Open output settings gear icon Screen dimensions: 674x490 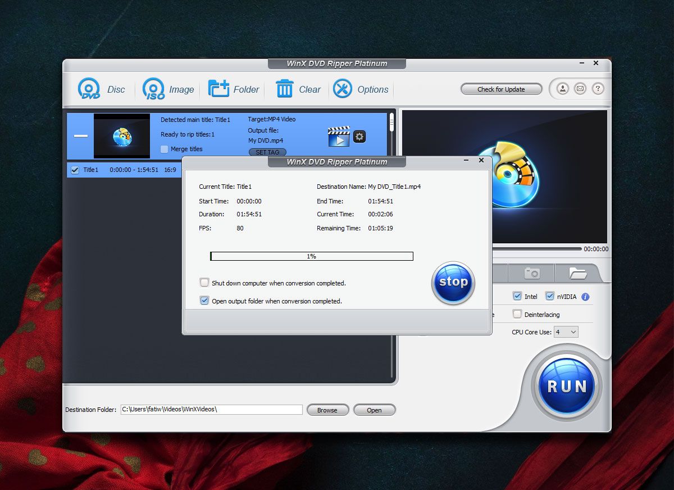click(x=359, y=136)
